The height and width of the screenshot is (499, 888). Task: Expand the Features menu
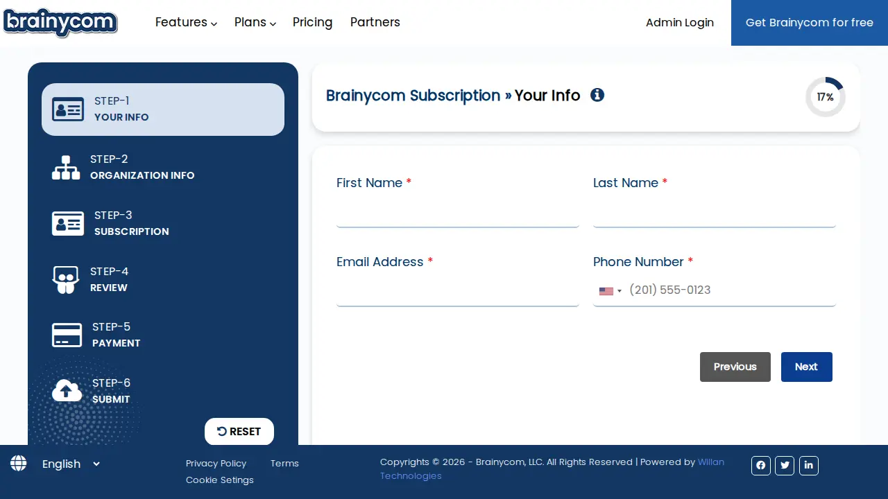tap(186, 22)
